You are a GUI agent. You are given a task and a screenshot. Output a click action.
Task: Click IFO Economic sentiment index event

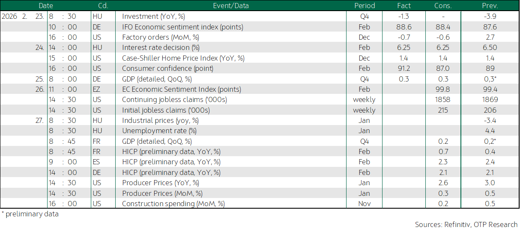[182, 27]
